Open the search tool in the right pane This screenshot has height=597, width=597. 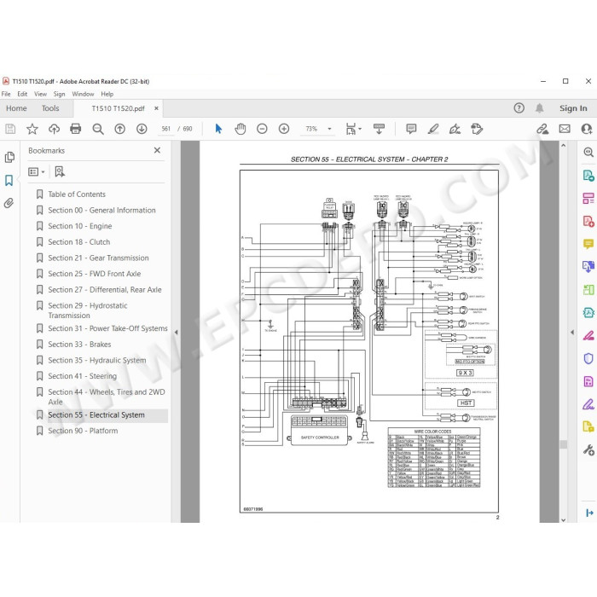pos(588,153)
